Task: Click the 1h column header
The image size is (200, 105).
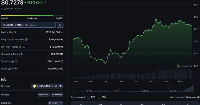Action: pos(81,104)
